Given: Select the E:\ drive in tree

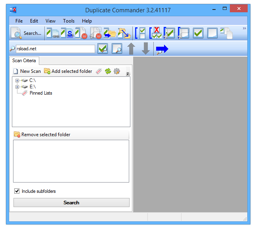Looking at the screenshot, I should (32, 87).
